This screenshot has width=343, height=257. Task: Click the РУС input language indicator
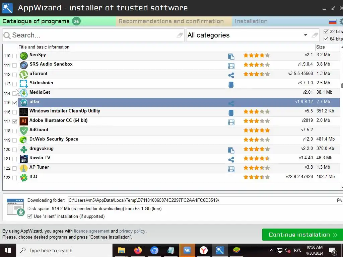[x=297, y=250]
